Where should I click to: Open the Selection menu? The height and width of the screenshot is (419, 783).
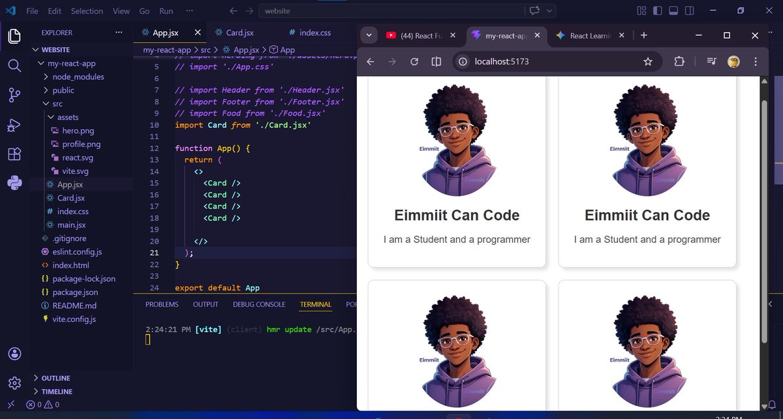(87, 10)
